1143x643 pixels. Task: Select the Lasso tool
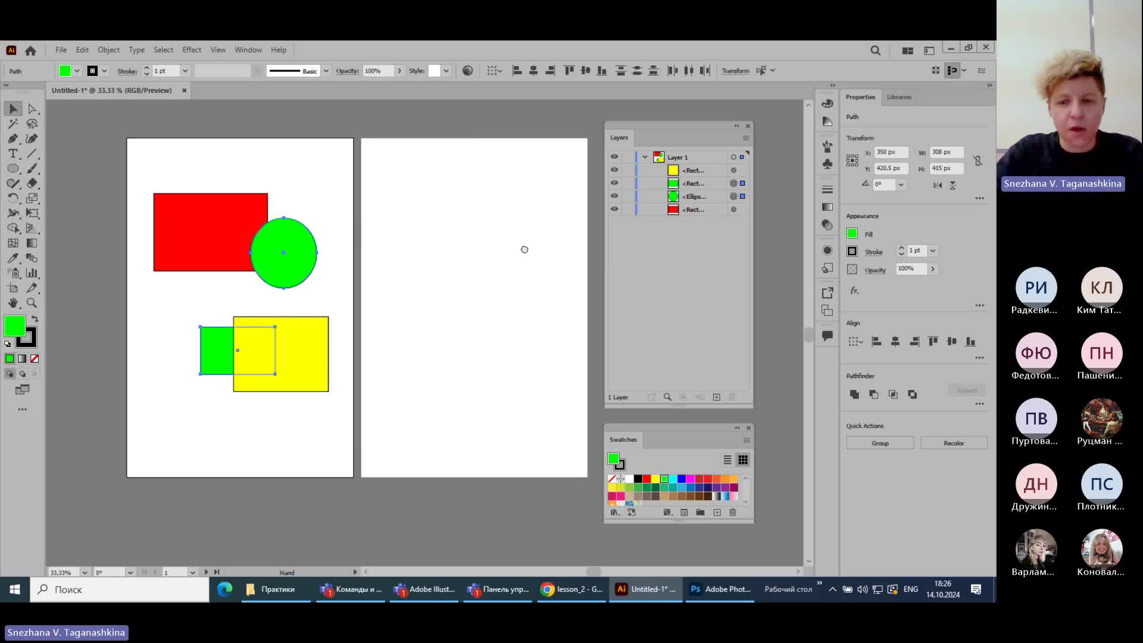32,124
